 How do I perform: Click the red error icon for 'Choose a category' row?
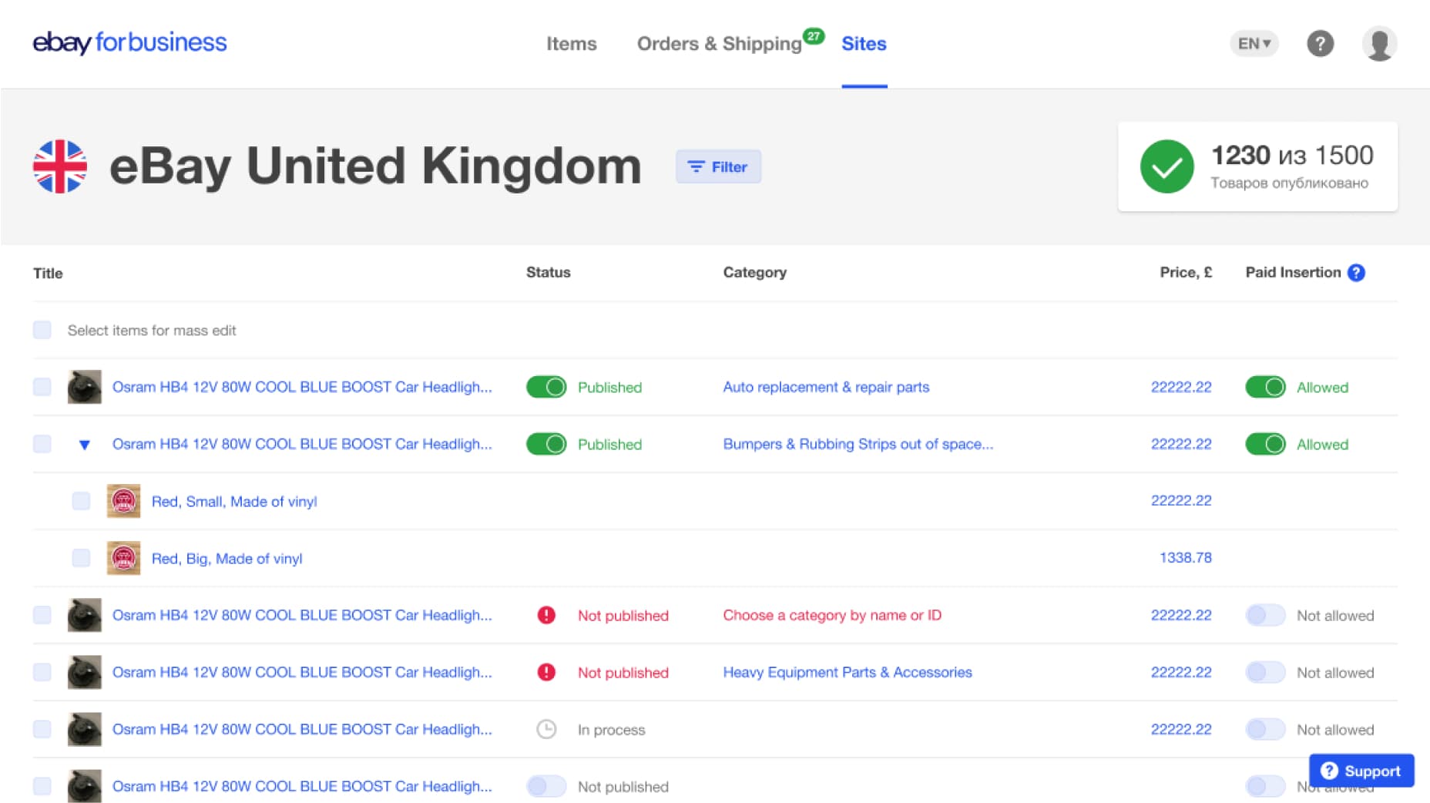pos(546,615)
